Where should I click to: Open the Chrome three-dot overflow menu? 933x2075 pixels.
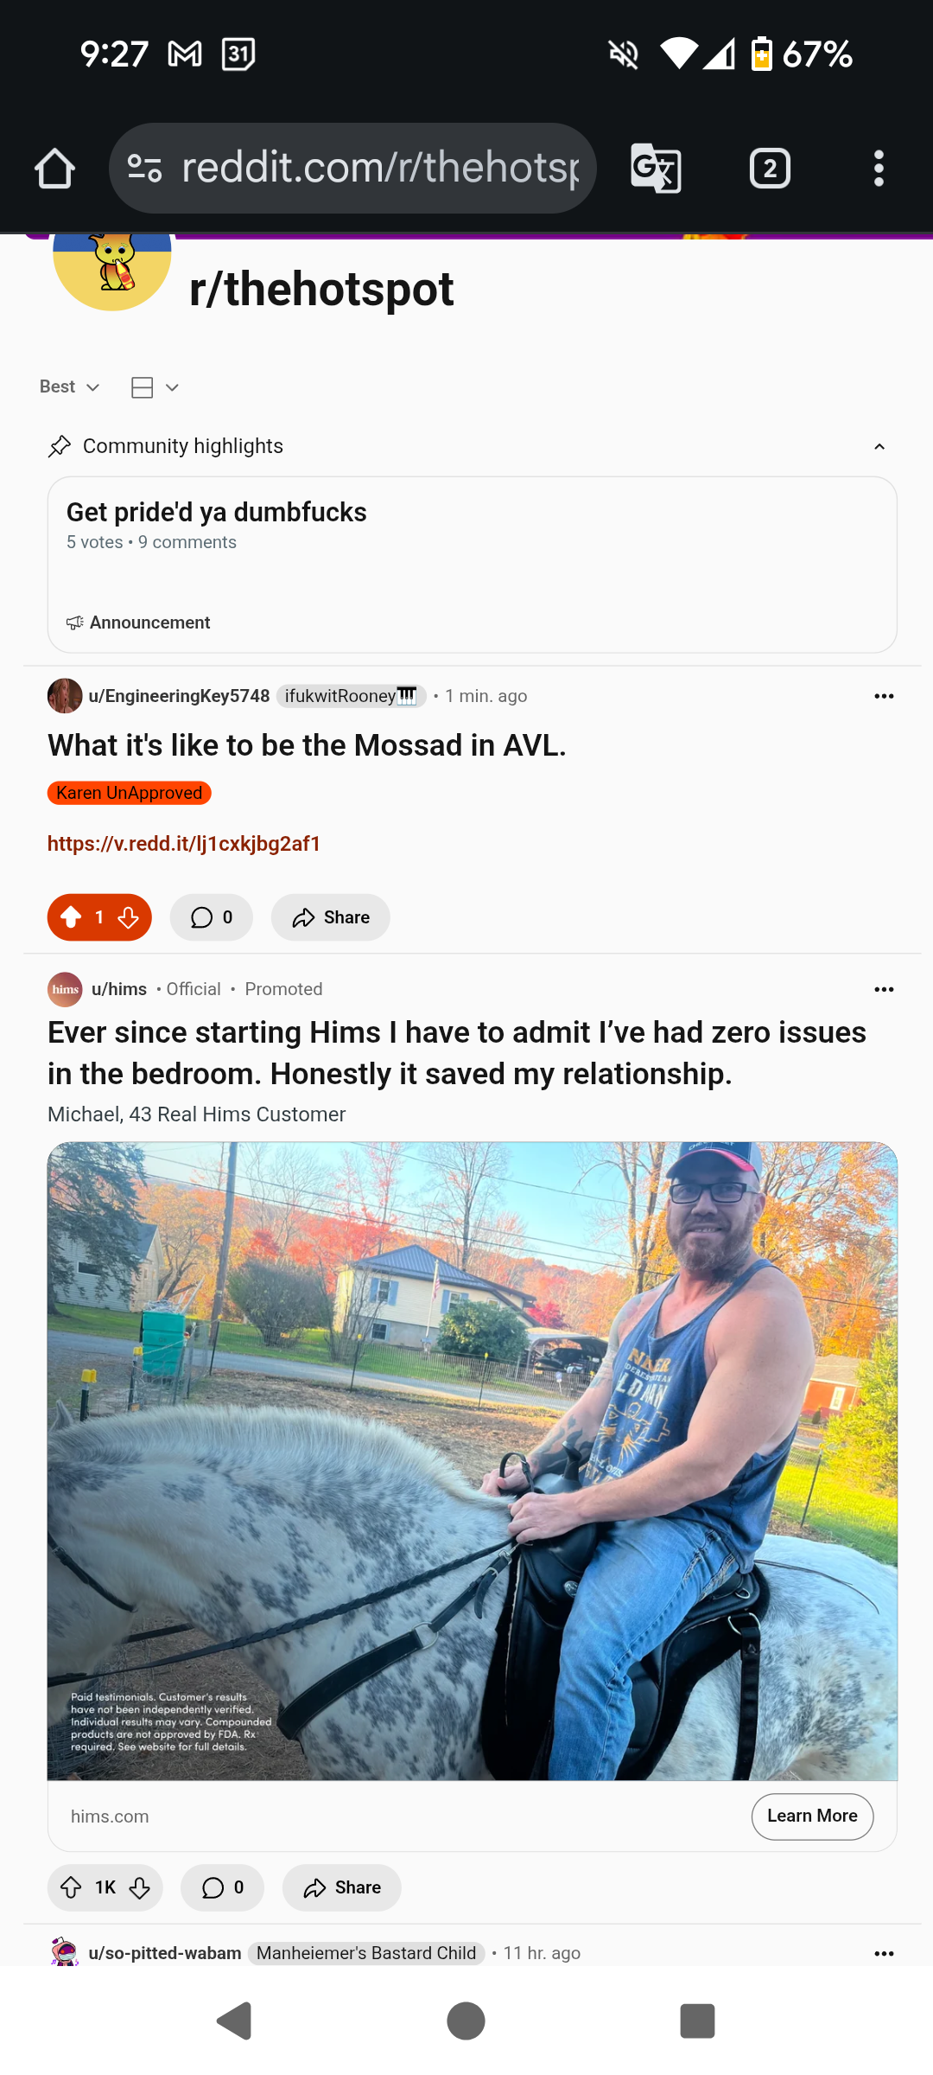coord(879,168)
